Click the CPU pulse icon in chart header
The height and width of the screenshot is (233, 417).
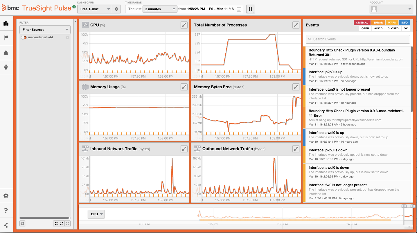pos(85,25)
